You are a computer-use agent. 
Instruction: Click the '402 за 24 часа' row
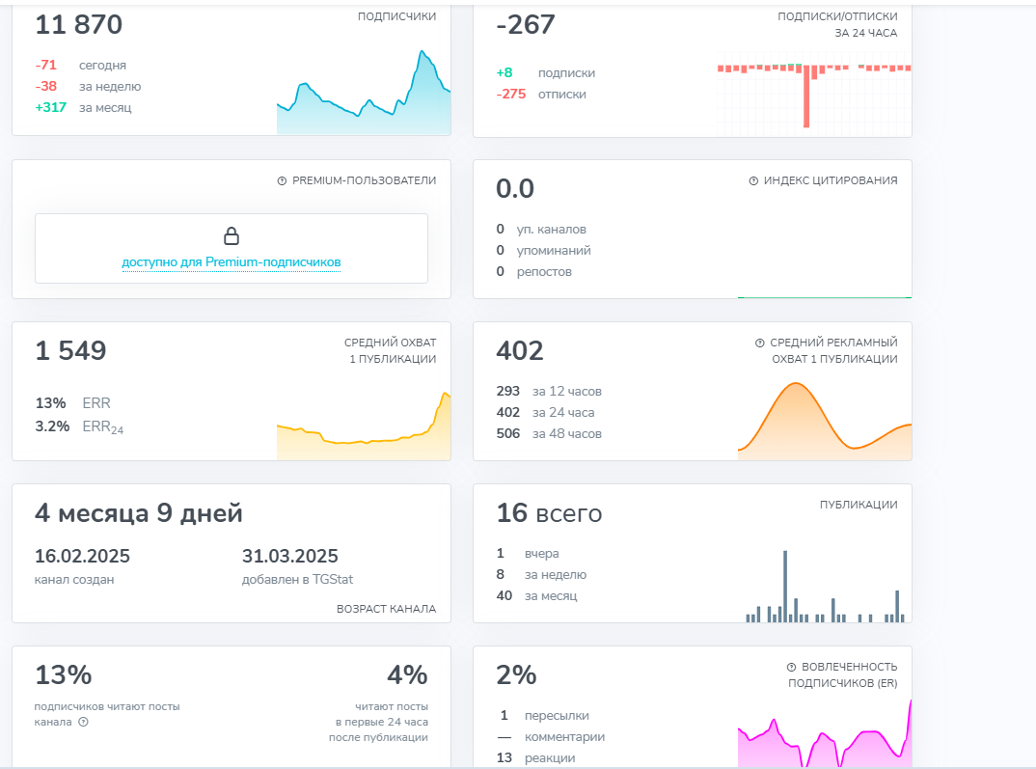[x=546, y=412]
